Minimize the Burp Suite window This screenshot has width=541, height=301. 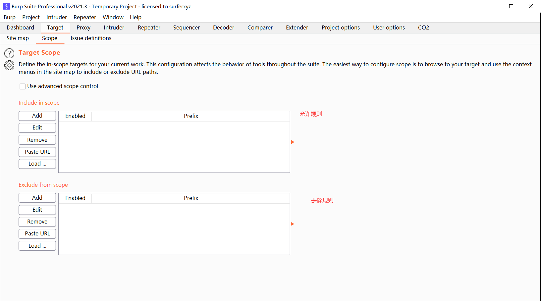[492, 6]
